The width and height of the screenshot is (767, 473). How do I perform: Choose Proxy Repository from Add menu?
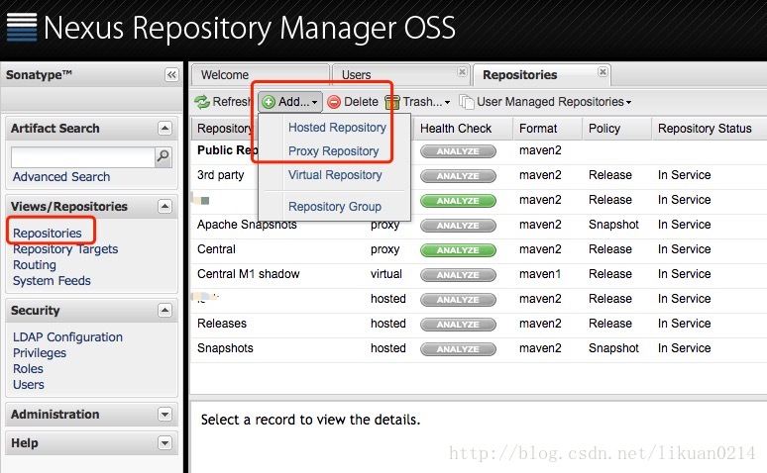[x=333, y=151]
